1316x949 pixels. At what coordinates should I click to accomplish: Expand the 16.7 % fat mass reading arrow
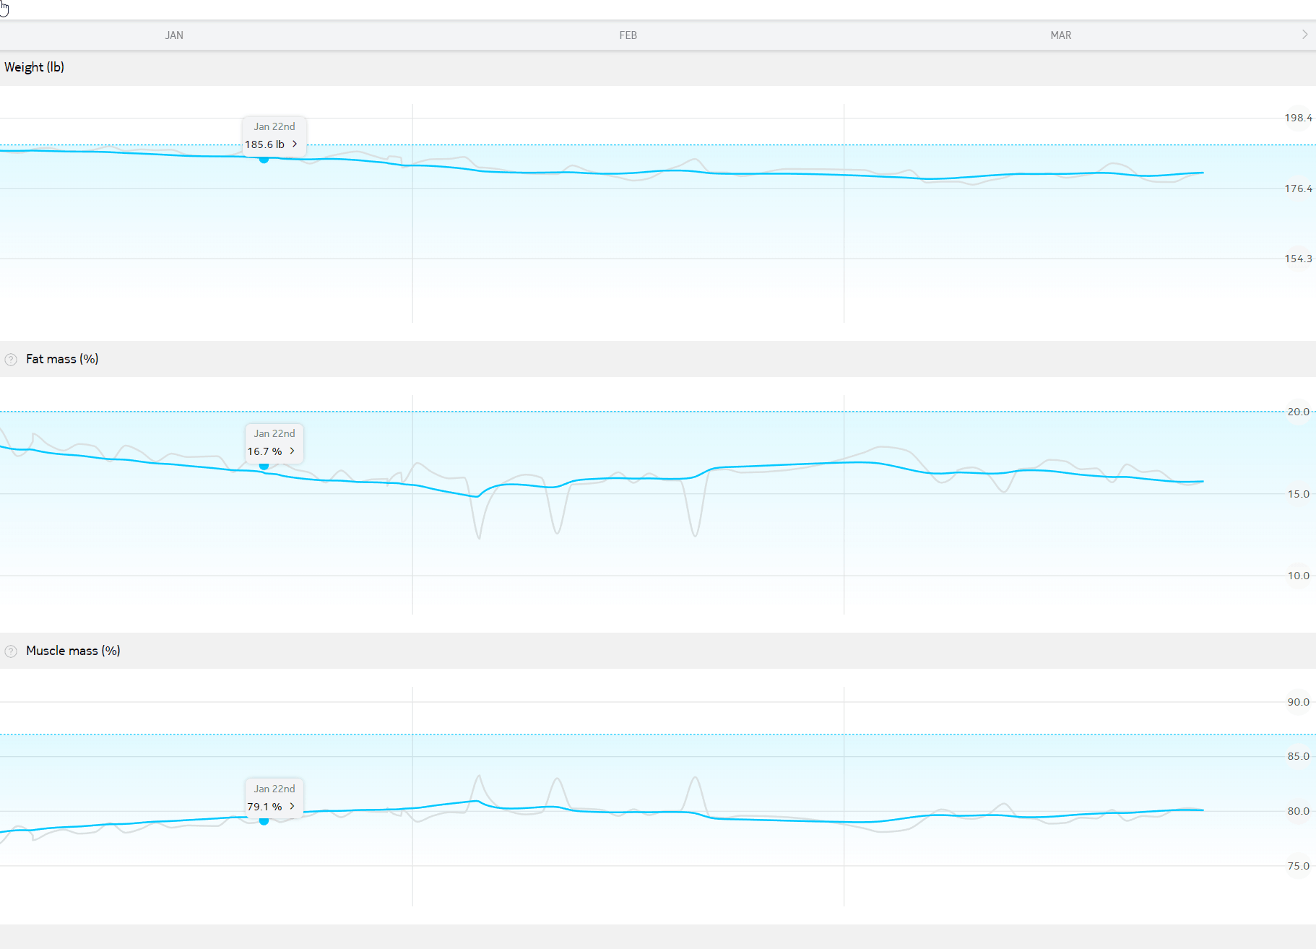pyautogui.click(x=293, y=451)
